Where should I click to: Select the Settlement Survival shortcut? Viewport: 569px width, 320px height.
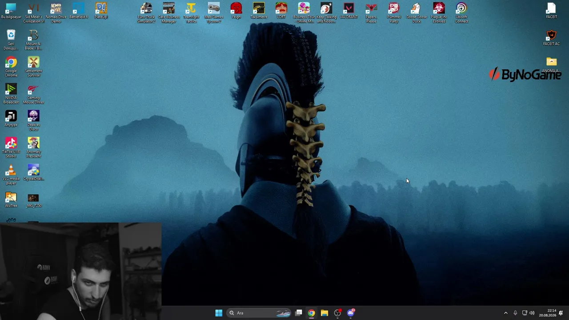pyautogui.click(x=33, y=67)
